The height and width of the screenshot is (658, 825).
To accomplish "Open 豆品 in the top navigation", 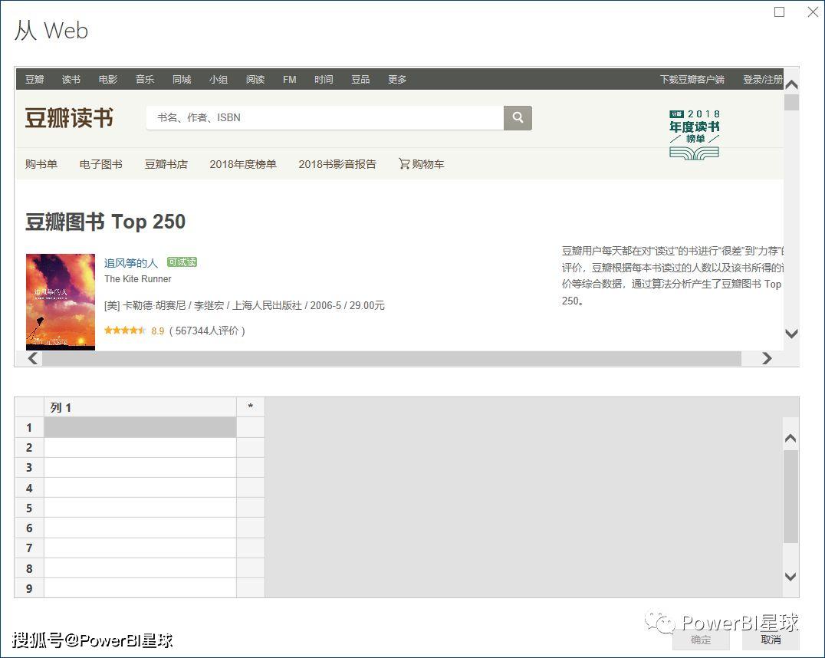I will 360,80.
